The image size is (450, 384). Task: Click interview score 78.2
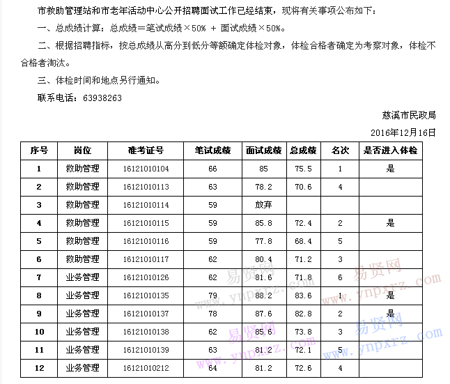coord(263,187)
